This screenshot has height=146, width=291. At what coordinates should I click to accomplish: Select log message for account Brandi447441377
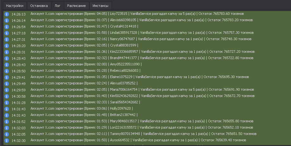point(142,58)
